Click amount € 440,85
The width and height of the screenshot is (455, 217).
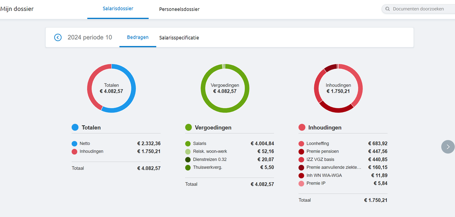coord(378,160)
